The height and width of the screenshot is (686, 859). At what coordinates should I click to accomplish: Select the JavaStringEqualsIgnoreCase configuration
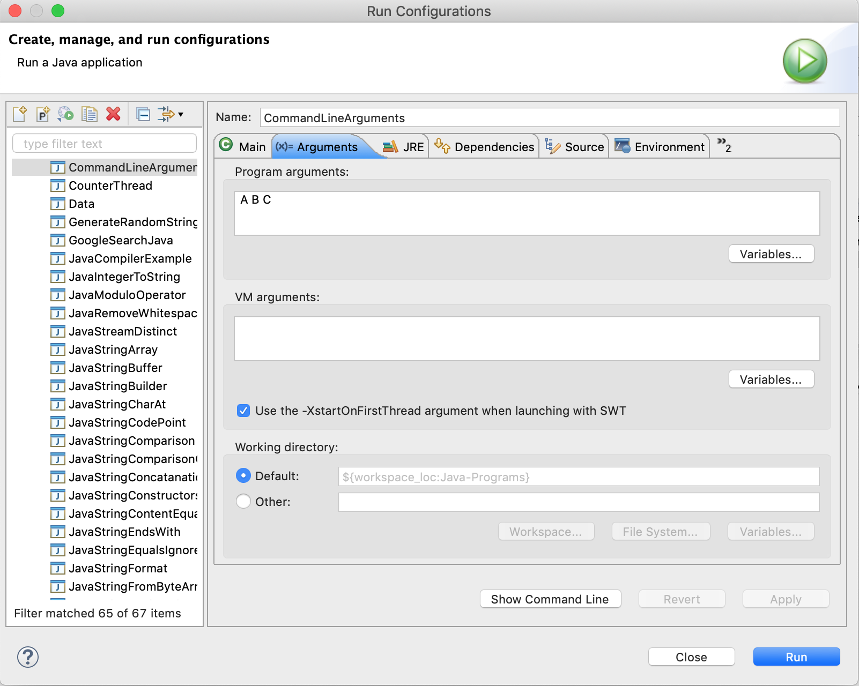[x=123, y=550]
